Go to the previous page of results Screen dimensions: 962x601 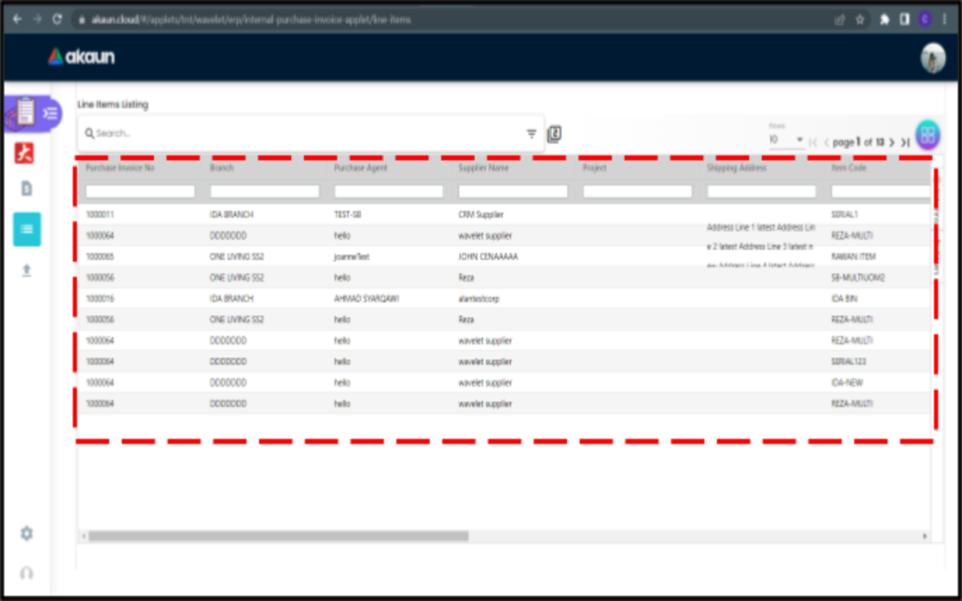[826, 142]
